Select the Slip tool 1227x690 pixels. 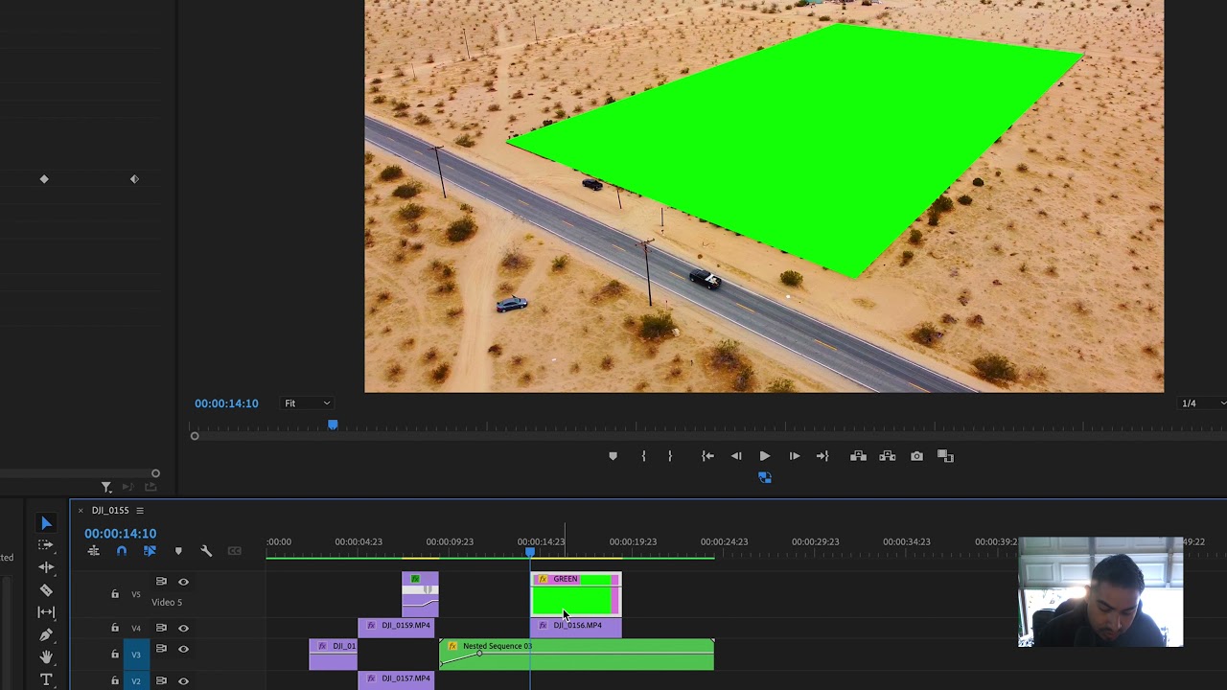point(46,612)
